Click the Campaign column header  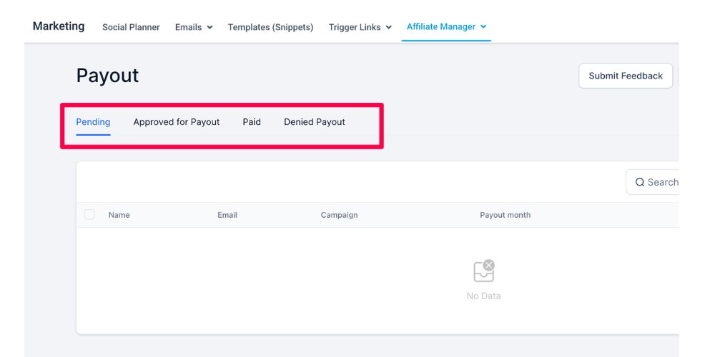[x=339, y=215]
